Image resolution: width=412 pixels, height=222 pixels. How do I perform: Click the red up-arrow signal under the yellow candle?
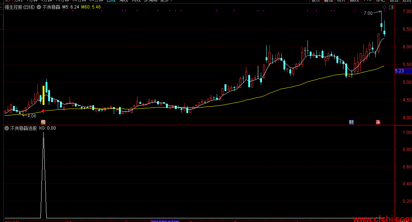[43, 110]
